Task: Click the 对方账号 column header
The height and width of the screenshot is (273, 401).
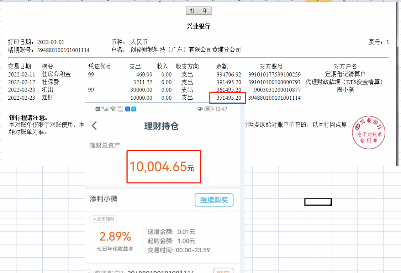Action: click(271, 66)
